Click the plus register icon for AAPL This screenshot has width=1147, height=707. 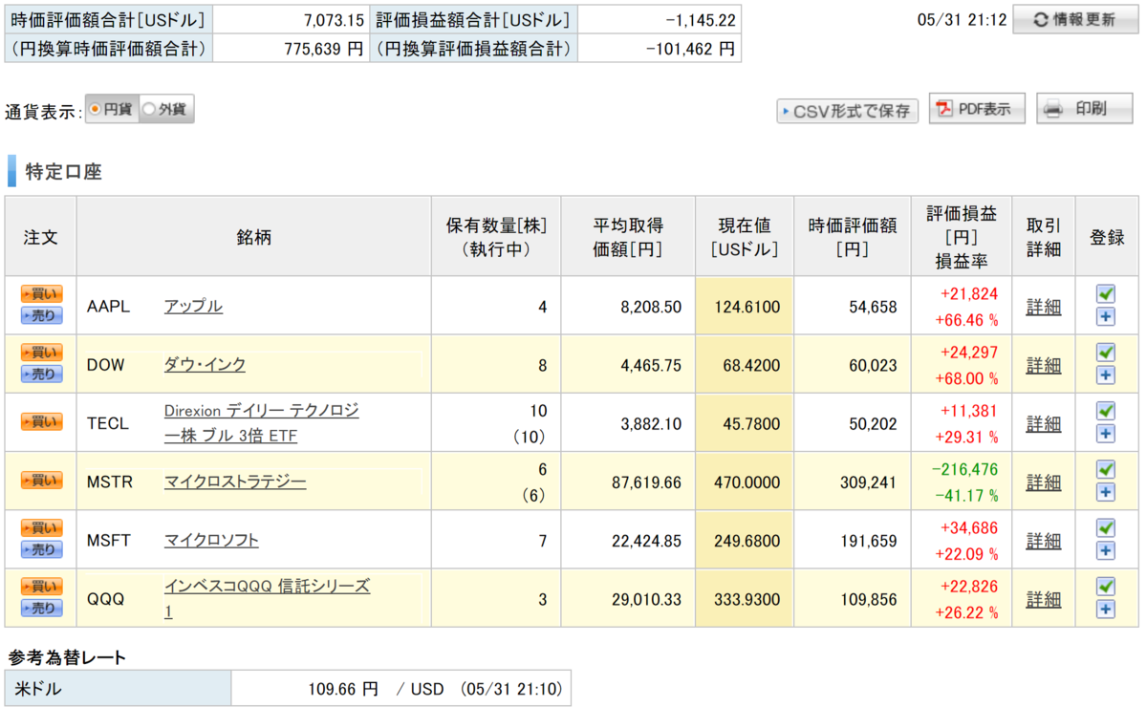1106,317
